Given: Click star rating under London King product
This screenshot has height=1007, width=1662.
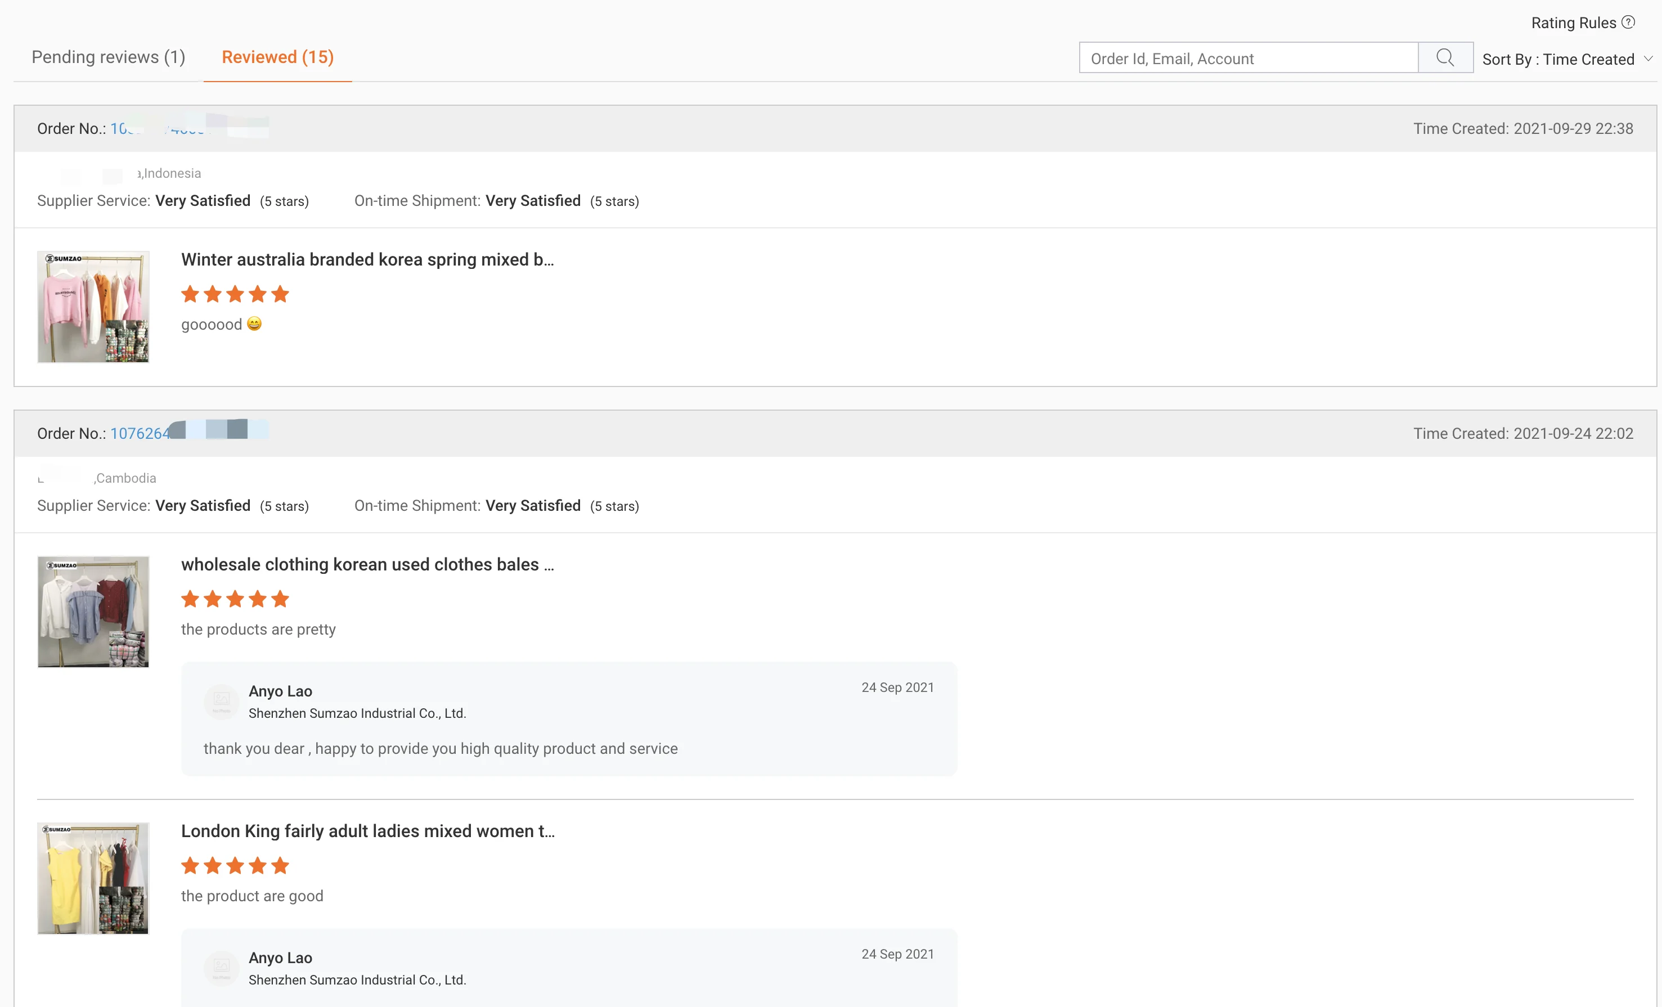Looking at the screenshot, I should pos(235,865).
